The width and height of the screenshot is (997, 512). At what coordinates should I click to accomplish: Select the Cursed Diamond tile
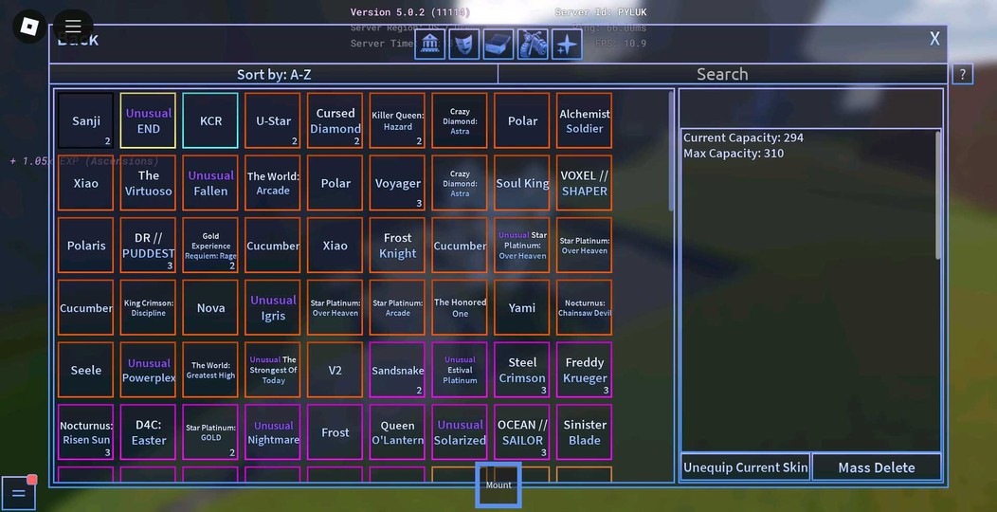335,120
